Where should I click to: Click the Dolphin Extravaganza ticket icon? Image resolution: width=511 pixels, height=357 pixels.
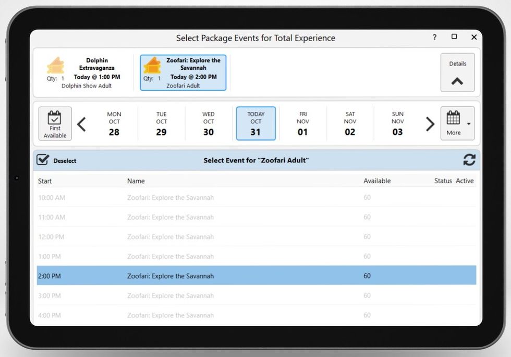(56, 65)
